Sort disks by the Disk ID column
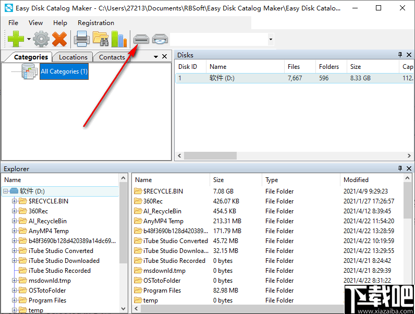Screen dimensions: 415x314 (x=190, y=67)
